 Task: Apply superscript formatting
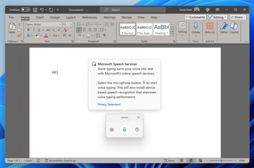pos(59,30)
